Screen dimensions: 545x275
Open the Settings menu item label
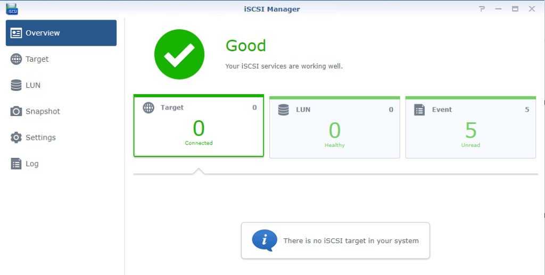[40, 137]
